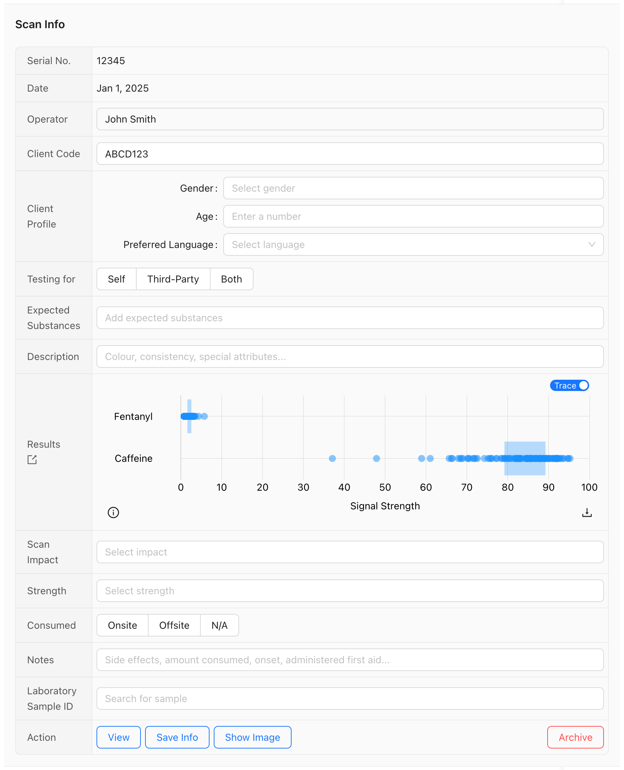Click the chart info icon

tap(113, 512)
